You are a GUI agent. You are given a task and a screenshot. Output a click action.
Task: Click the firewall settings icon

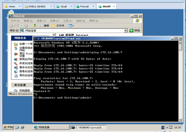coord(16,54)
